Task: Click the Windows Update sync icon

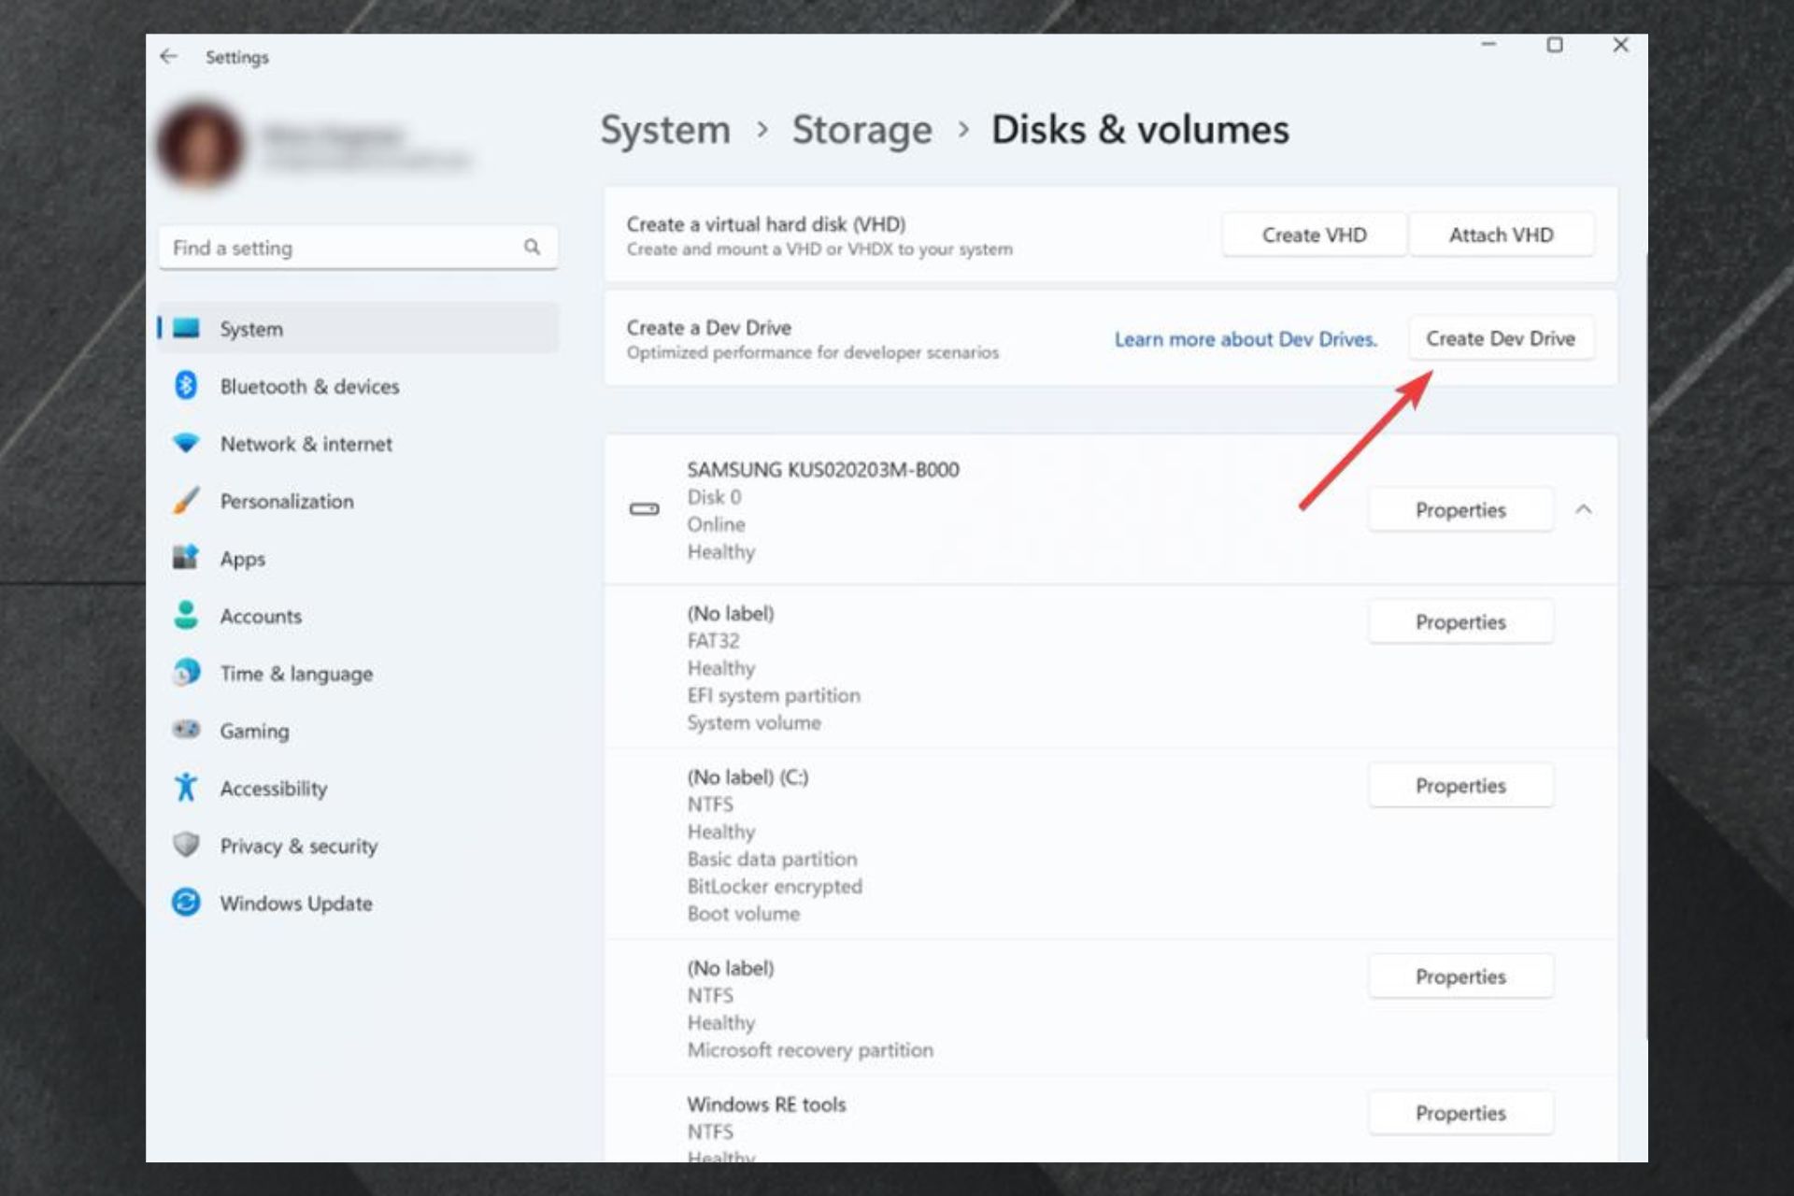Action: click(186, 903)
